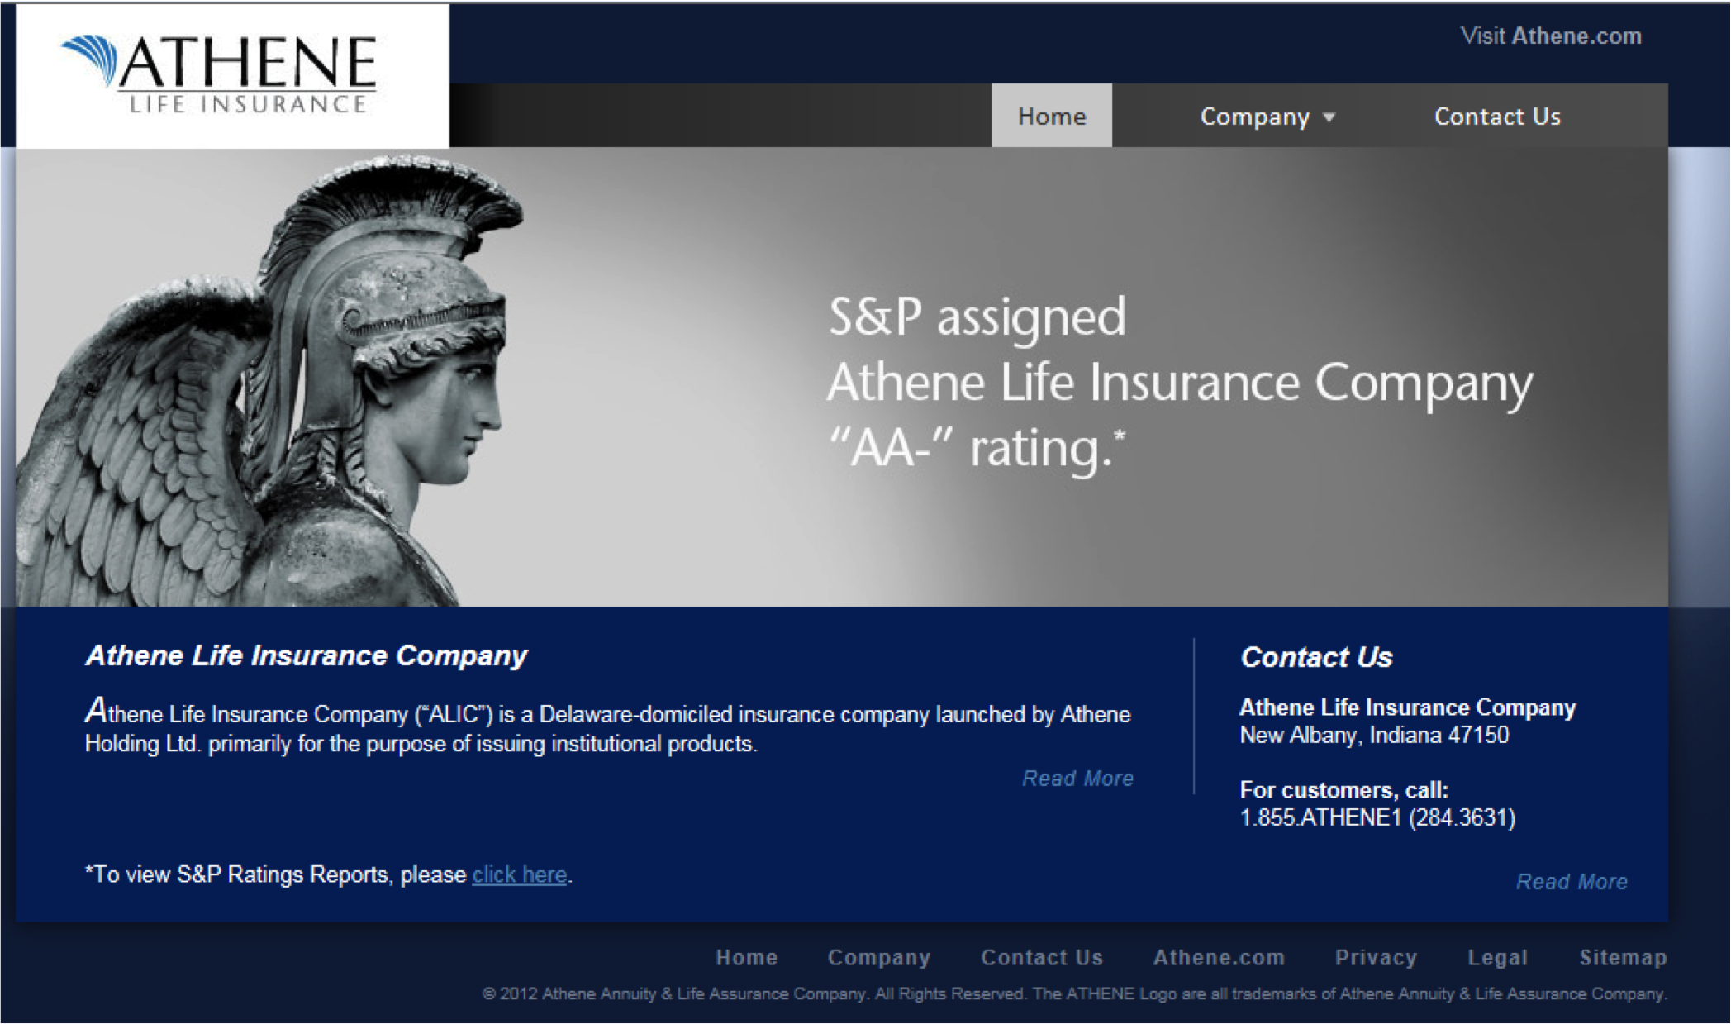Viewport: 1731px width, 1024px height.
Task: Visit the footer Athene.com link
Action: click(1219, 957)
